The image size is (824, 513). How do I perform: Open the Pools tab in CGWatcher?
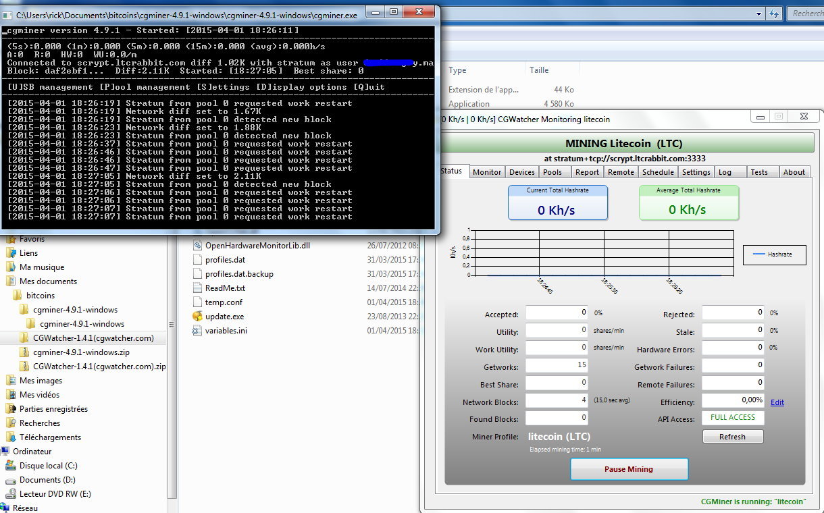(552, 172)
